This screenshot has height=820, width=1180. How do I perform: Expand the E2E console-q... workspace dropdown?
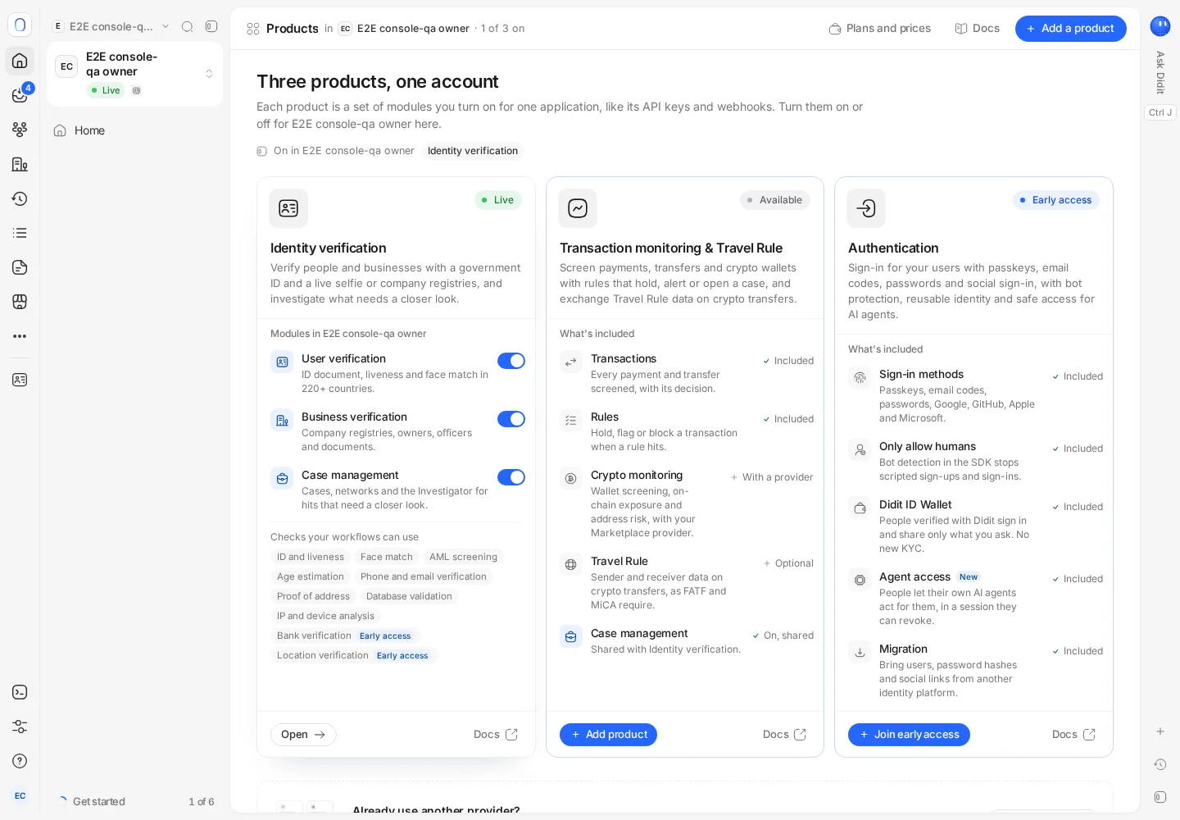[x=111, y=26]
